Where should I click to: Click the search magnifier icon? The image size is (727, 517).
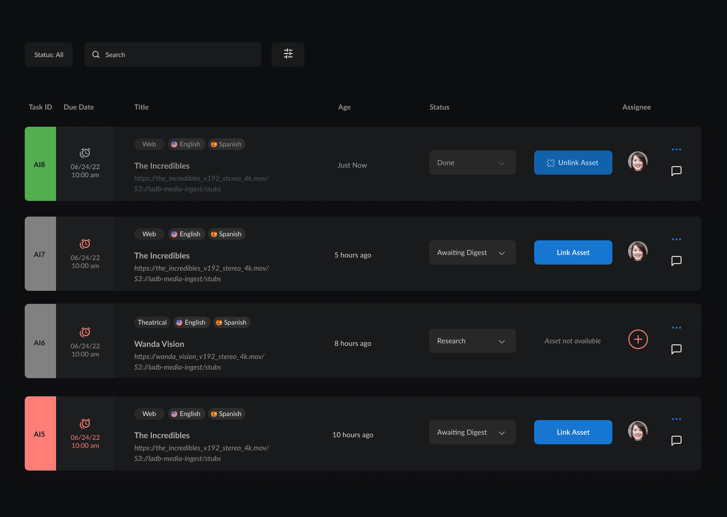(x=96, y=55)
